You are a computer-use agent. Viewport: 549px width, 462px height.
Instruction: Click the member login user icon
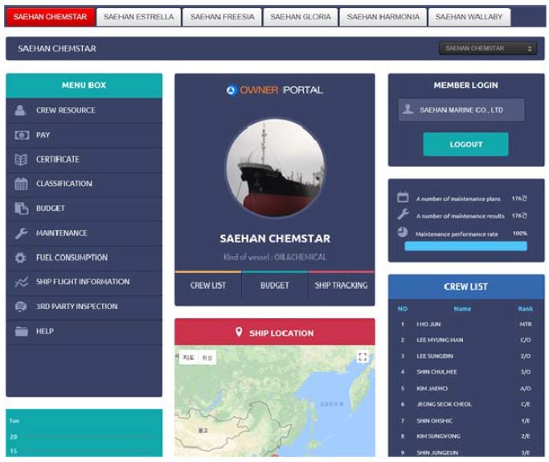(x=408, y=109)
